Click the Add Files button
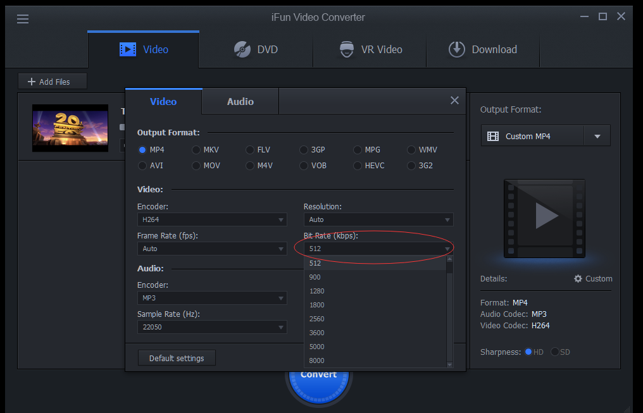Viewport: 643px width, 413px height. [x=53, y=82]
